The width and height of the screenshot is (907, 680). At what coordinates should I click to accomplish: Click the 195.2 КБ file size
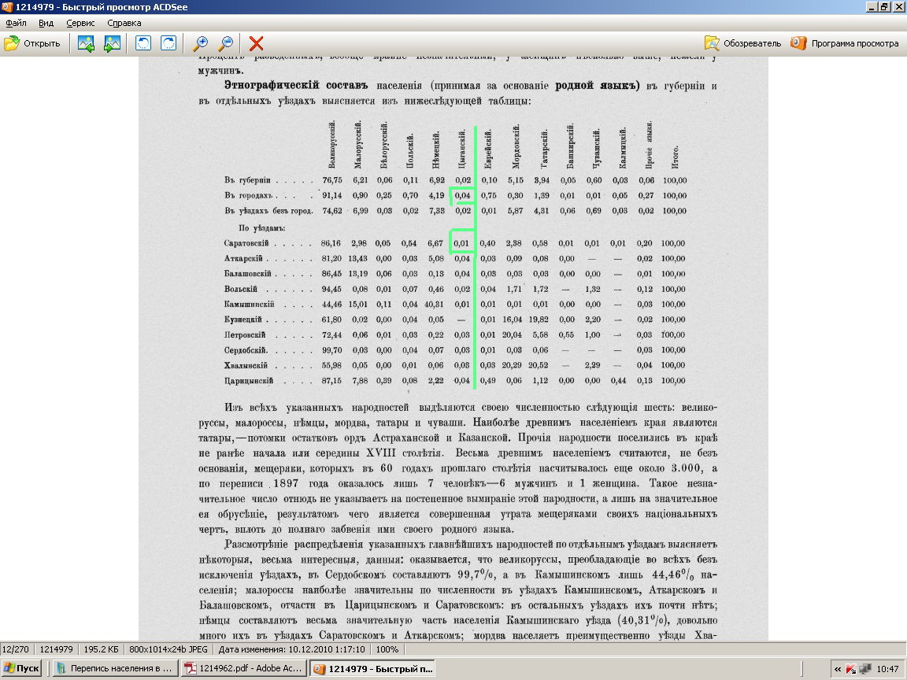tap(102, 649)
